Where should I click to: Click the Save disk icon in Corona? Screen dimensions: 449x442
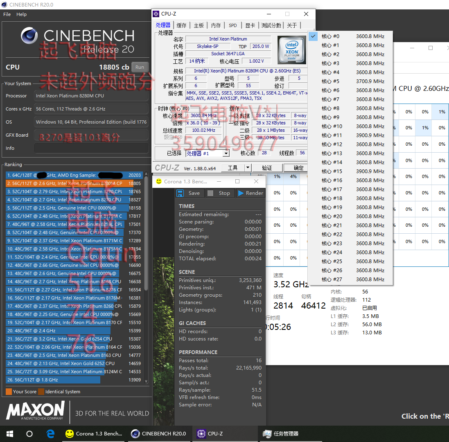(180, 193)
